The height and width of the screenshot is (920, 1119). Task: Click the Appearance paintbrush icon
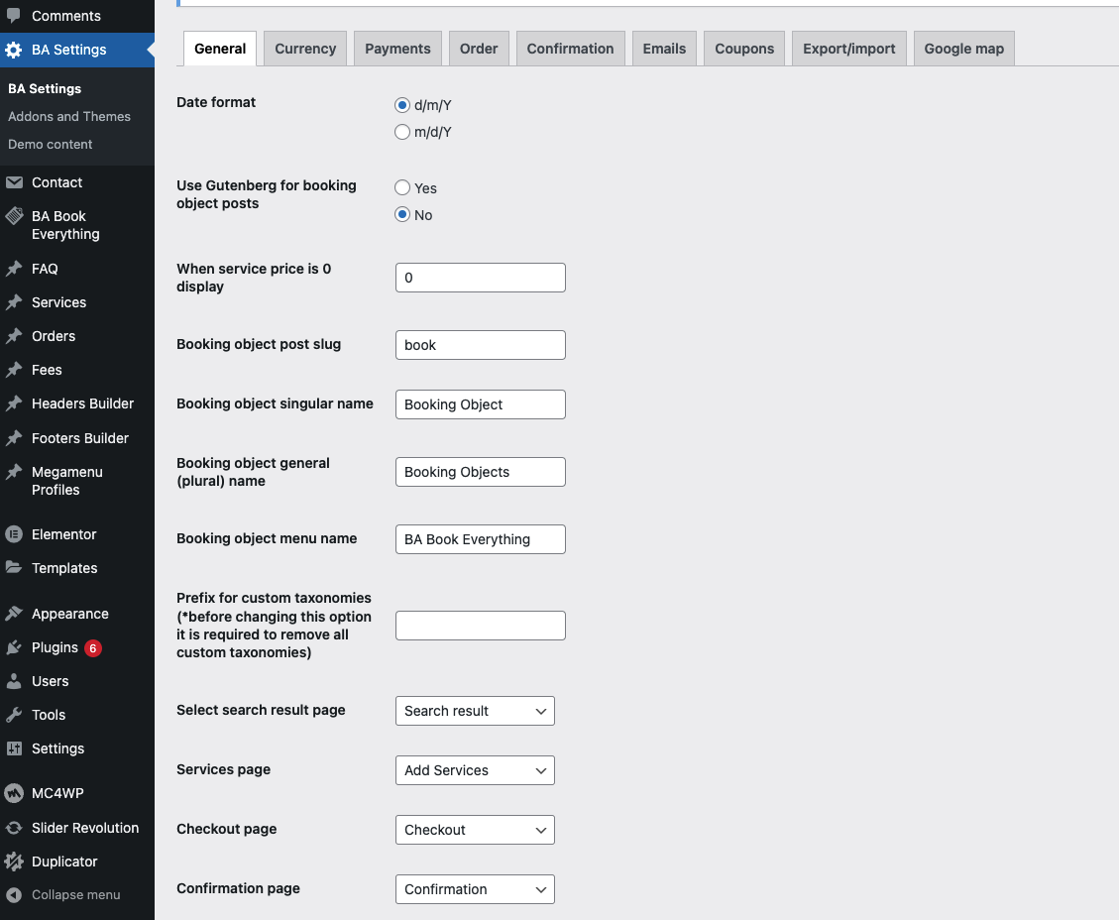pos(14,614)
